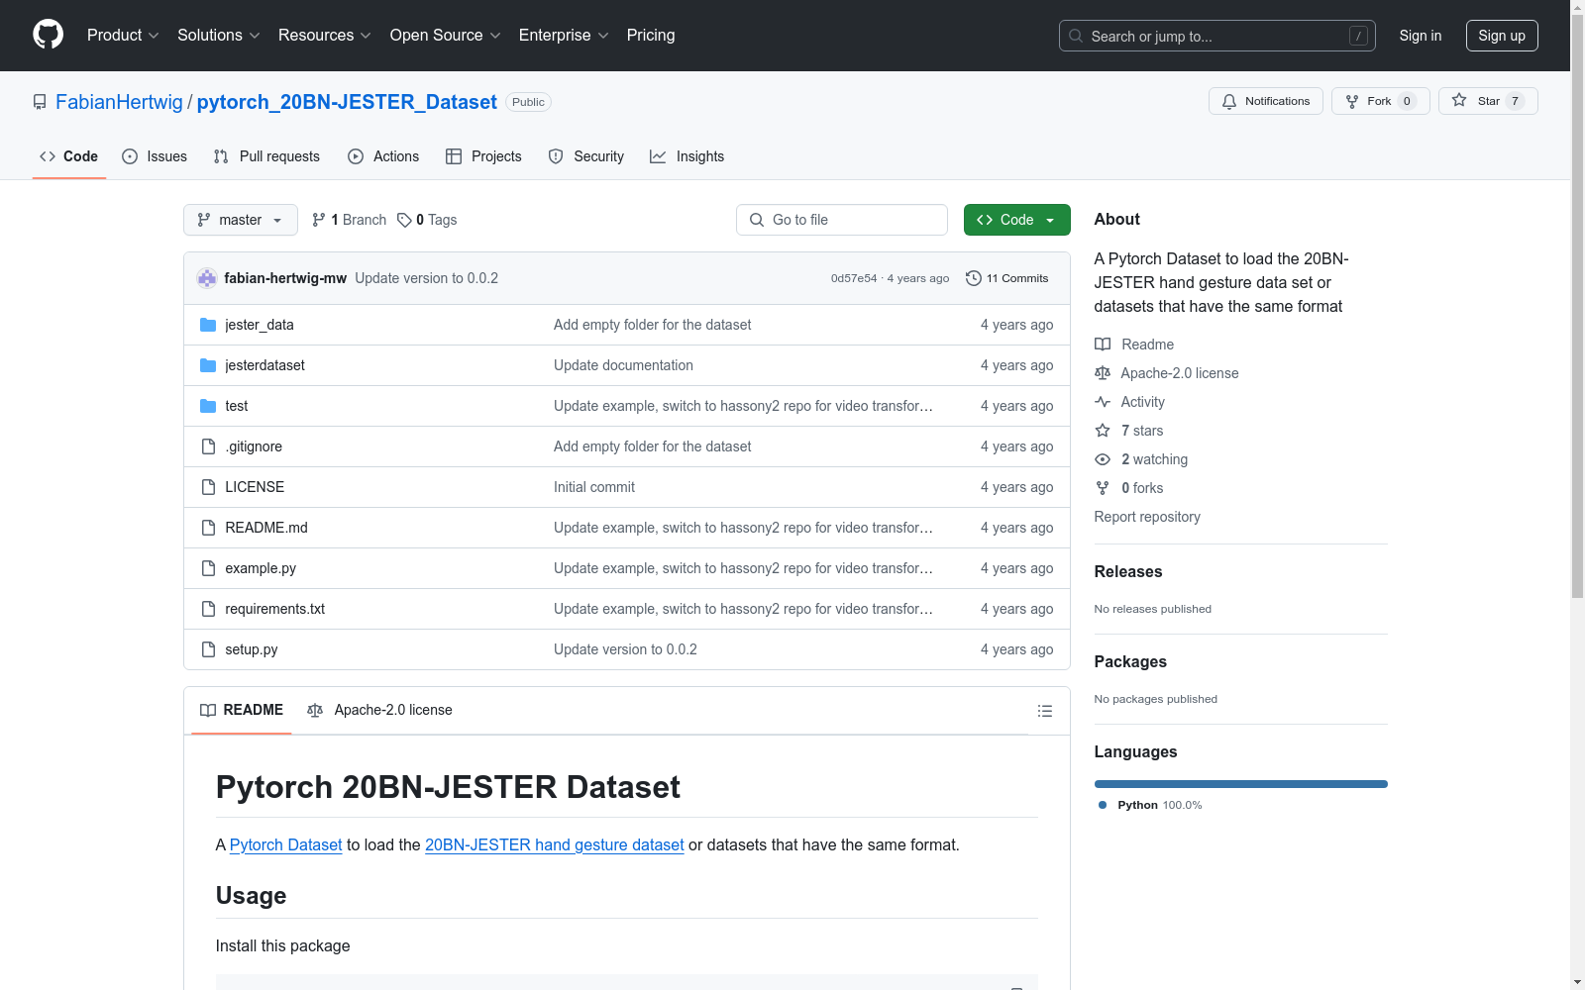
Task: Open the Pricing link
Action: [651, 35]
